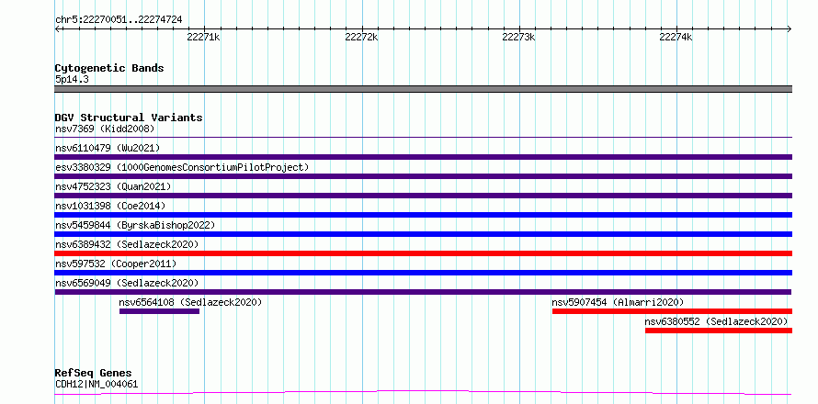Click the gray 5p14.3 cytoband bar
Screen dimensions: 818x404
coord(423,89)
